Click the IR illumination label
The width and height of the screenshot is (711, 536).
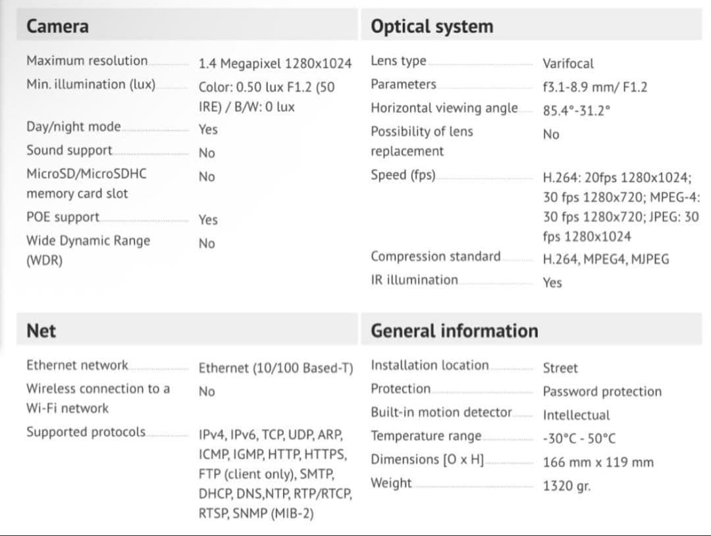(414, 280)
